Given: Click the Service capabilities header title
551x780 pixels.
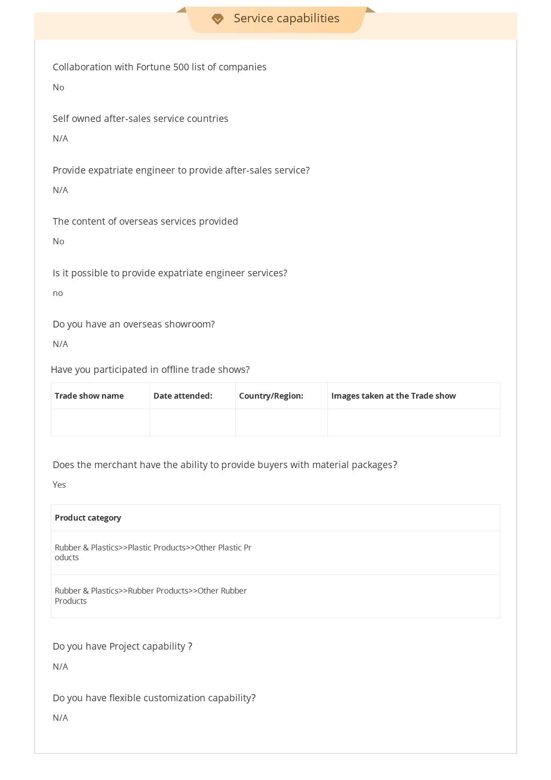Looking at the screenshot, I should [286, 18].
